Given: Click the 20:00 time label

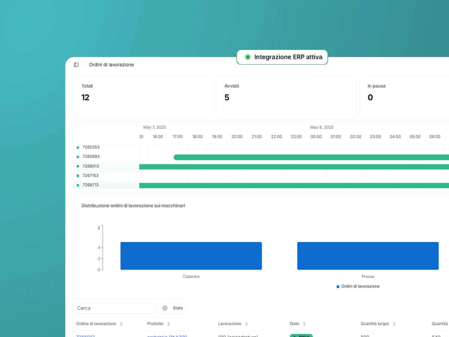Looking at the screenshot, I should (237, 137).
